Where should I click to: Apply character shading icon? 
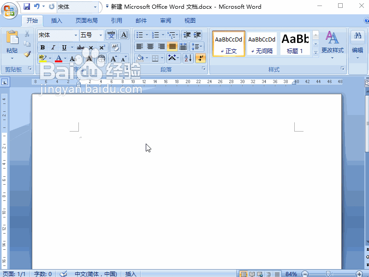pyautogui.click(x=89, y=59)
